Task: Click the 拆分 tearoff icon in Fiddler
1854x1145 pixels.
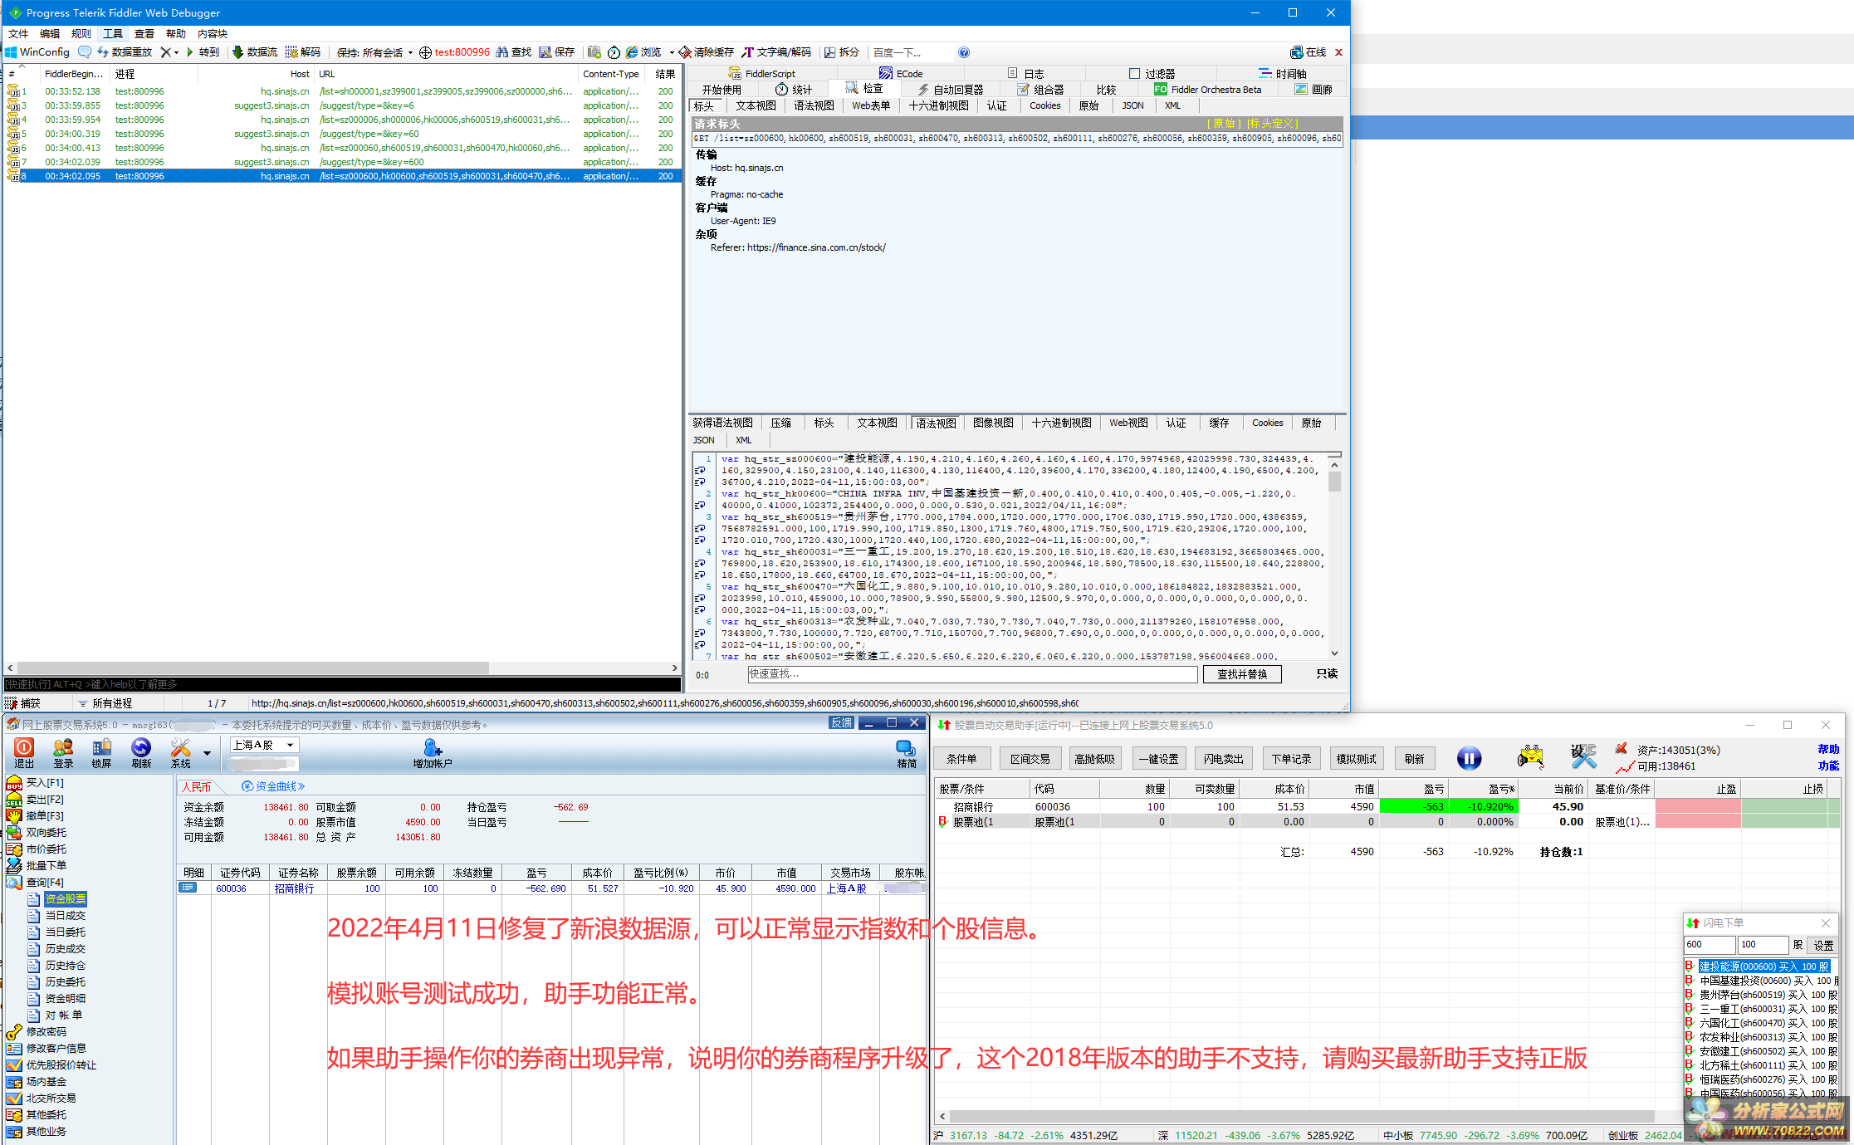Action: click(829, 52)
